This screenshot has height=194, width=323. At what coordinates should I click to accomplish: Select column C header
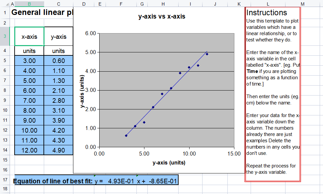pyautogui.click(x=58, y=4)
